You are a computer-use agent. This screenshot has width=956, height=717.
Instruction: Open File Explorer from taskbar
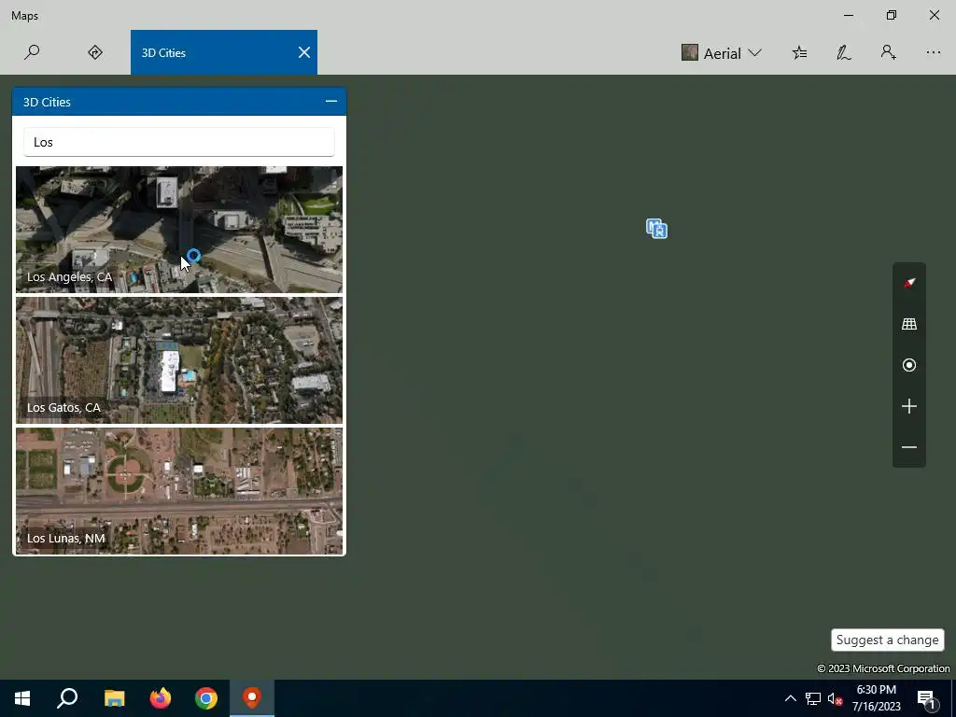[x=114, y=698]
